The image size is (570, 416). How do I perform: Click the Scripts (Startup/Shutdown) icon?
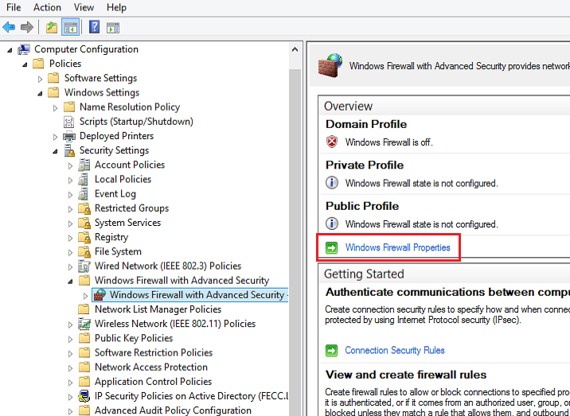(x=68, y=122)
